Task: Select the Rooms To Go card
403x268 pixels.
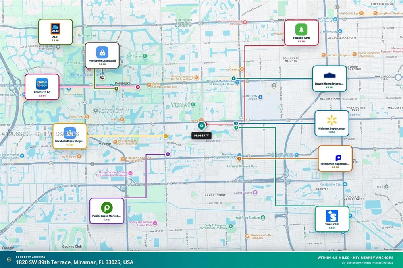Action: (42, 87)
